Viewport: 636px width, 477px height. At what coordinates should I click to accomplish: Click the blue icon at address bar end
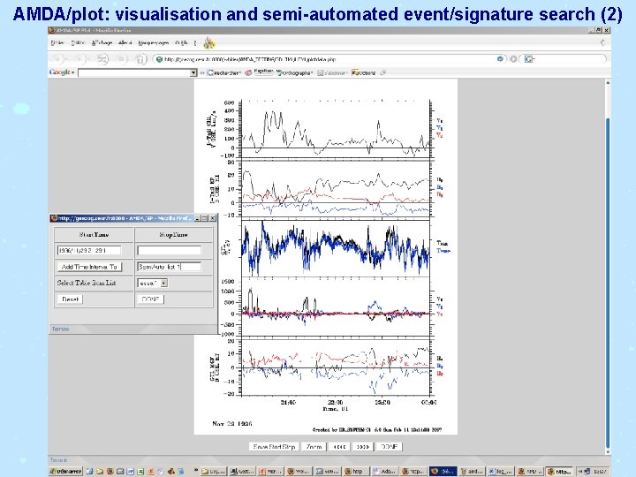coord(500,59)
